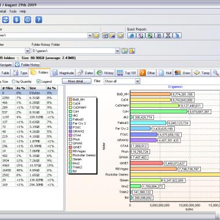Screen dimensions: 220x220
Task: Open the History tab
Action: pyautogui.click(x=105, y=73)
